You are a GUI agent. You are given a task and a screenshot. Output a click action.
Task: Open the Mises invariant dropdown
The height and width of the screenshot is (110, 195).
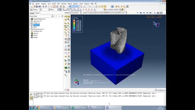58,9
